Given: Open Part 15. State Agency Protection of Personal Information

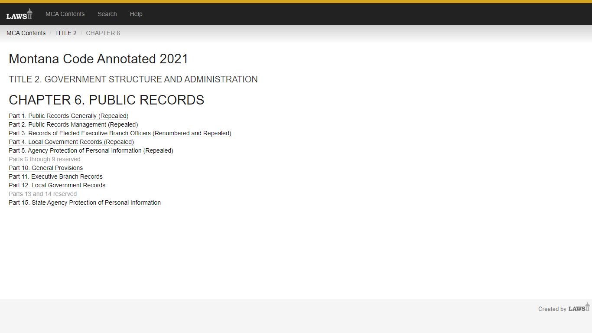Looking at the screenshot, I should 85,202.
